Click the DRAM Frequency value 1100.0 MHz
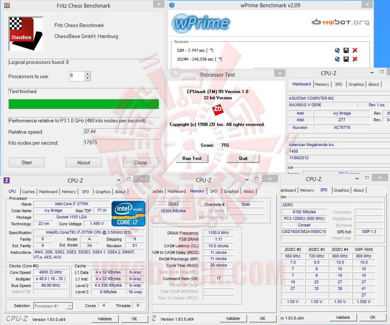The image size is (390, 325). tap(218, 233)
